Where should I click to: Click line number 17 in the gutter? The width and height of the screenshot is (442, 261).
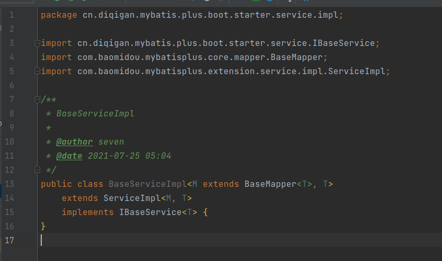click(9, 240)
